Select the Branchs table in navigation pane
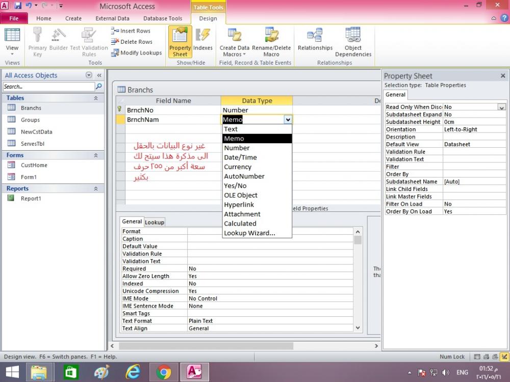This screenshot has height=382, width=510. click(x=53, y=108)
